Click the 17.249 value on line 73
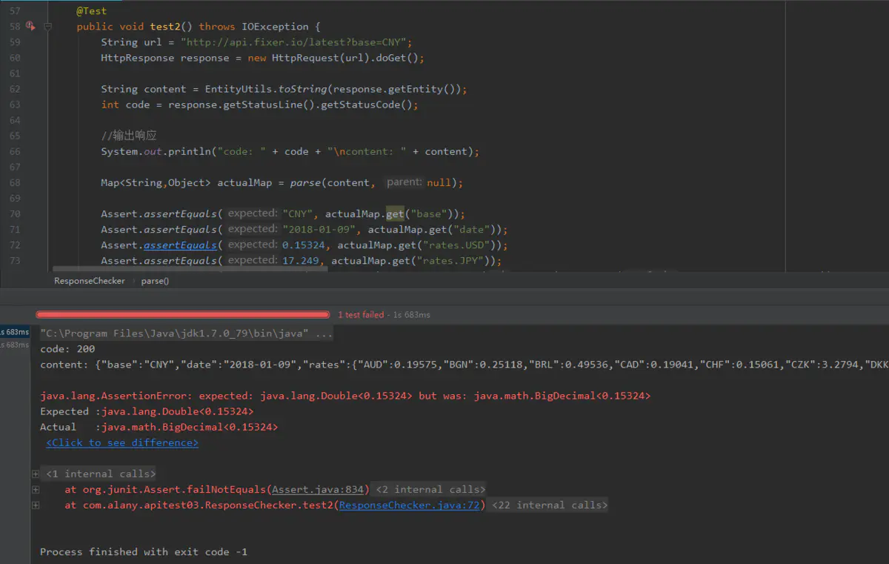Screen dimensions: 889x564 pos(301,260)
